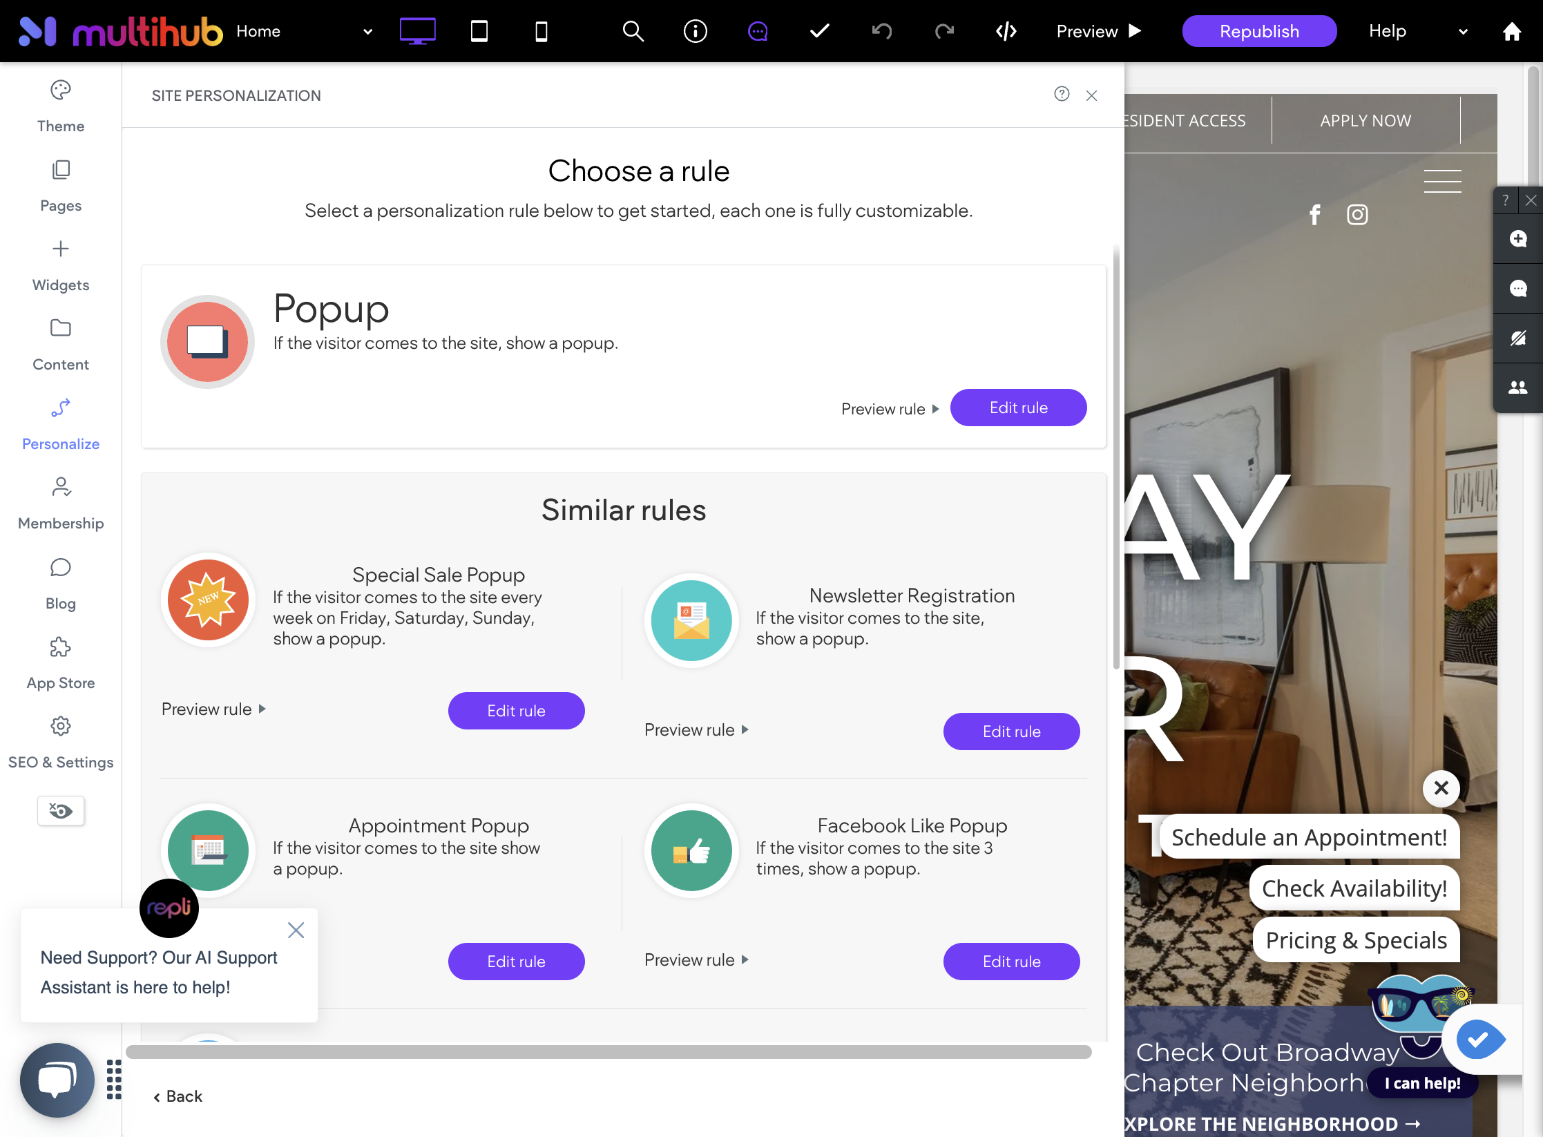Edit the Appointment Popup rule
The width and height of the screenshot is (1543, 1137).
coord(516,962)
